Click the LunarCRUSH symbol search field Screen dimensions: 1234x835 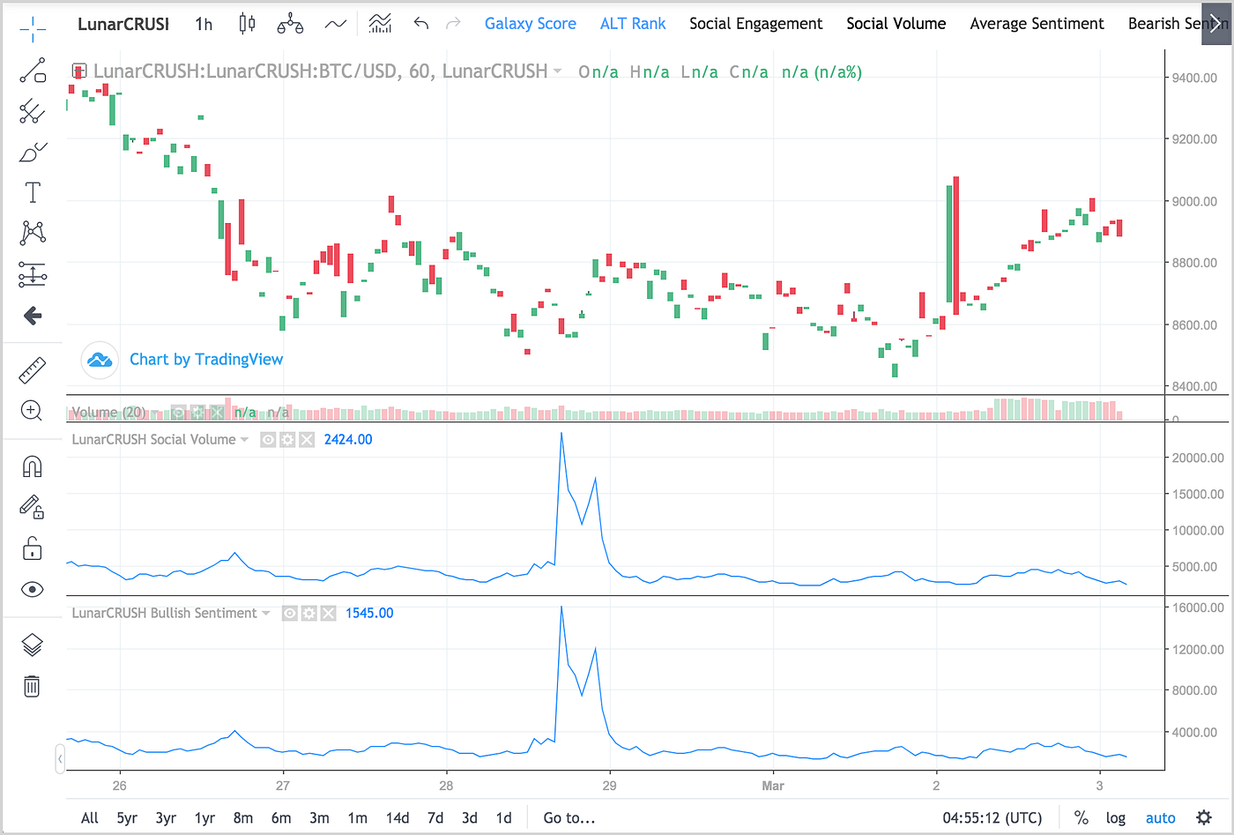point(123,24)
